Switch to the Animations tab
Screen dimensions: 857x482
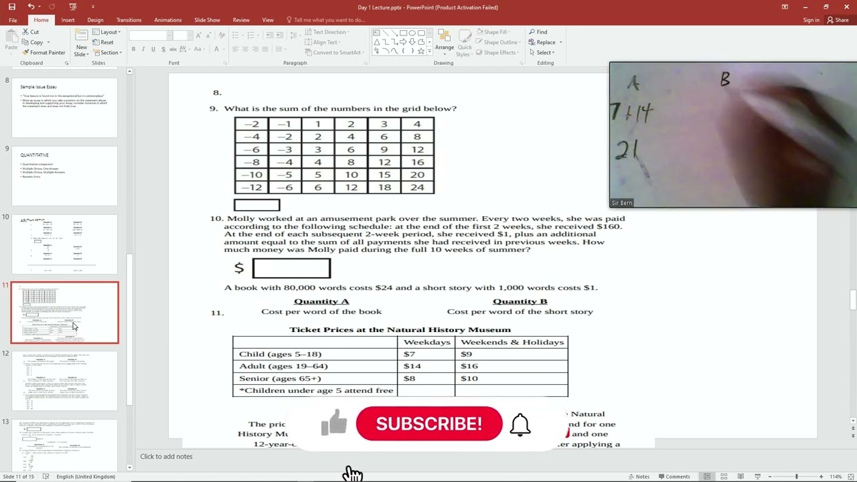(x=167, y=20)
